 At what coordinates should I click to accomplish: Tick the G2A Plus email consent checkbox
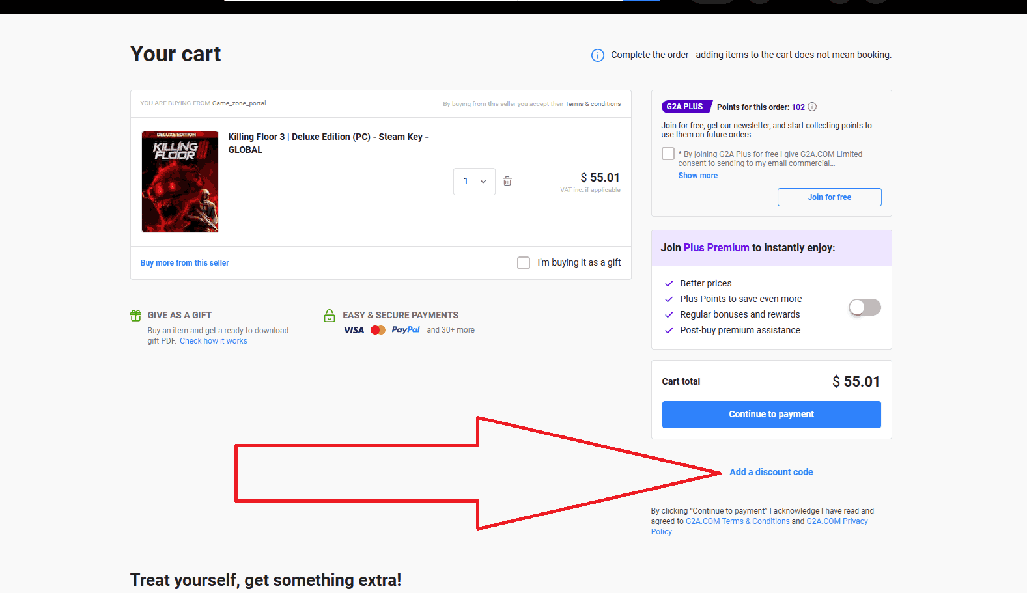click(x=668, y=154)
